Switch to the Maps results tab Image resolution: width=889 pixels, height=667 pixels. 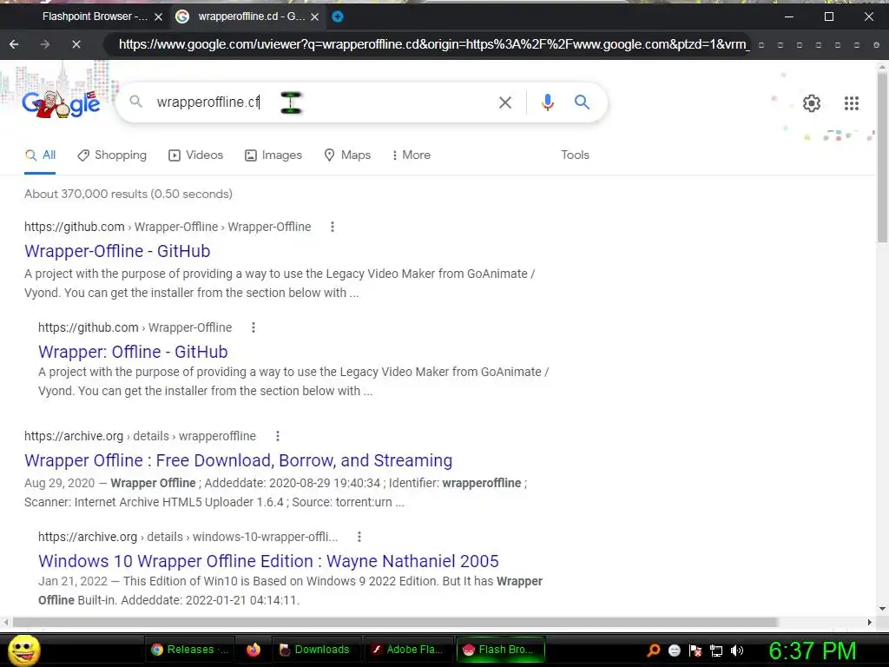(347, 155)
